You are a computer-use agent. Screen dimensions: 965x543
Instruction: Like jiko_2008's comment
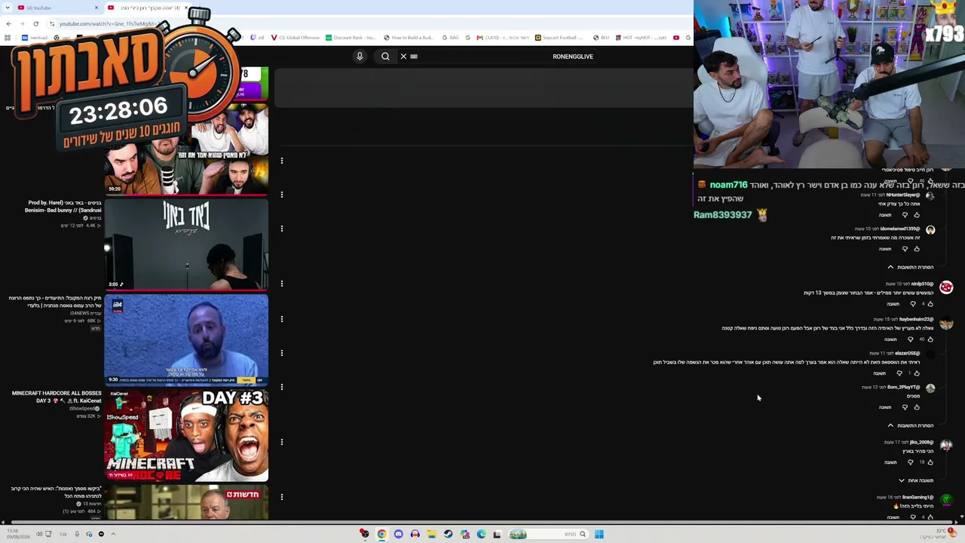[x=930, y=462]
